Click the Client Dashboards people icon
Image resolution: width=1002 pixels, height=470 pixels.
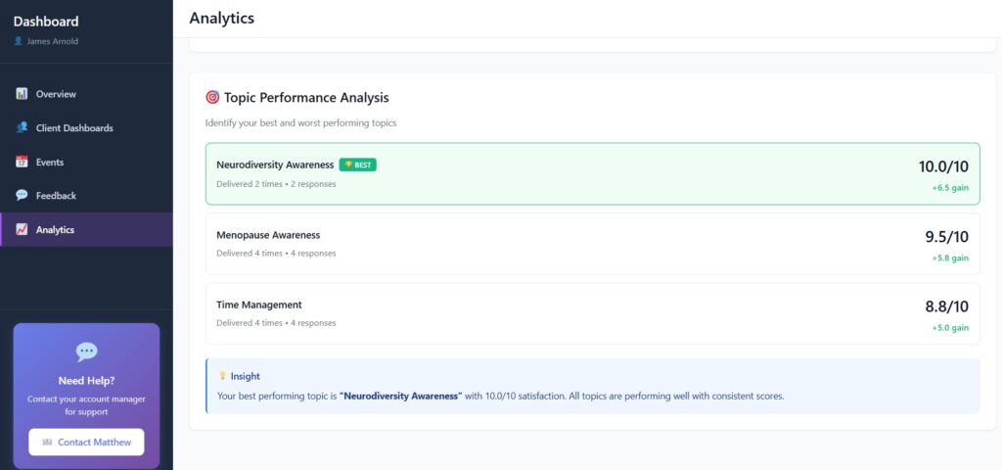pos(22,127)
